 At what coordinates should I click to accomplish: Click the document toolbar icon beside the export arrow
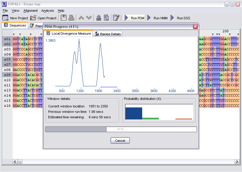click(x=106, y=18)
